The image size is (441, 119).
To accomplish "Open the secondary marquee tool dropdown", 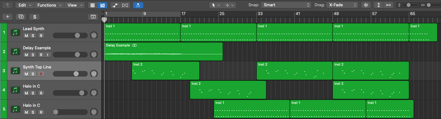I will click(x=229, y=5).
